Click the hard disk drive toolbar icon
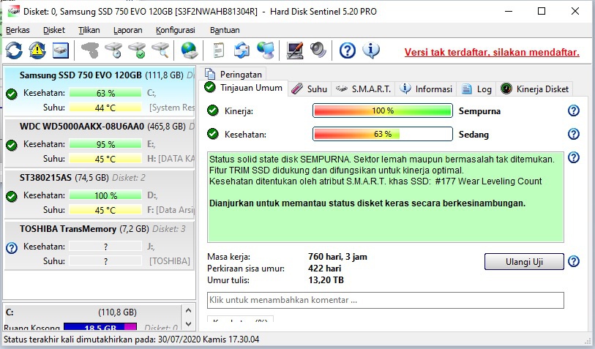Image resolution: width=595 pixels, height=349 pixels. 60,50
